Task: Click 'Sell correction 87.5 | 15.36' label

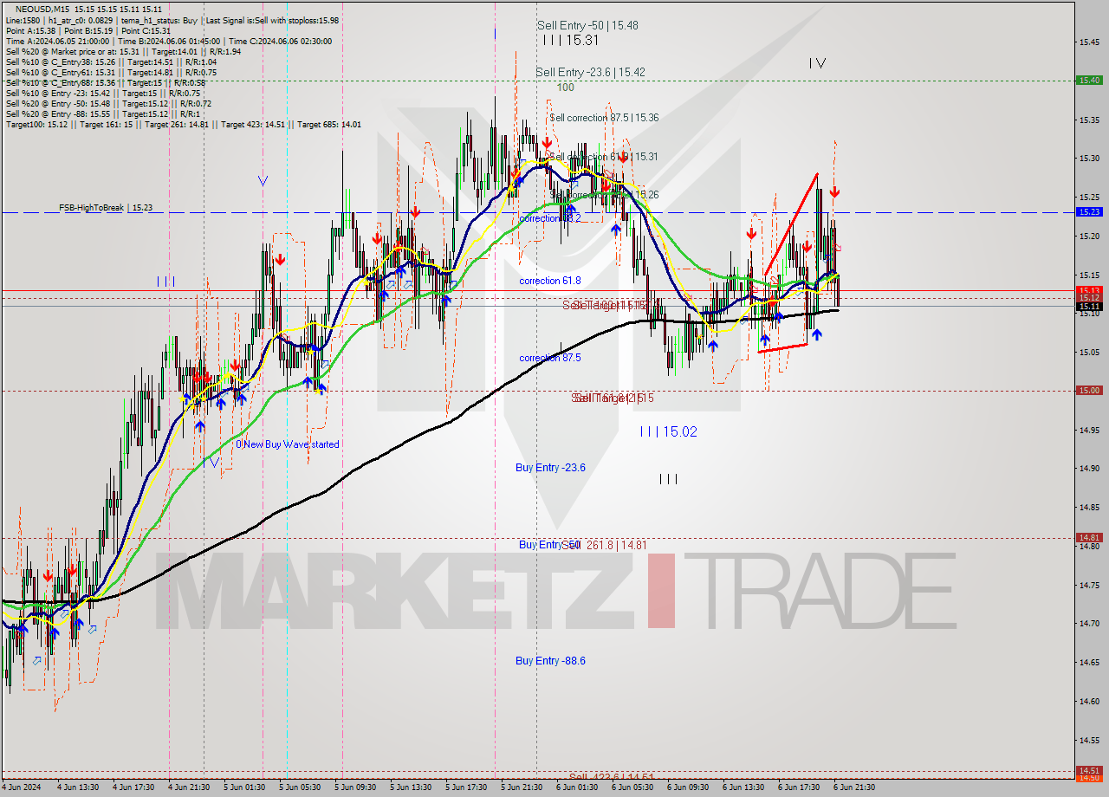Action: click(604, 118)
